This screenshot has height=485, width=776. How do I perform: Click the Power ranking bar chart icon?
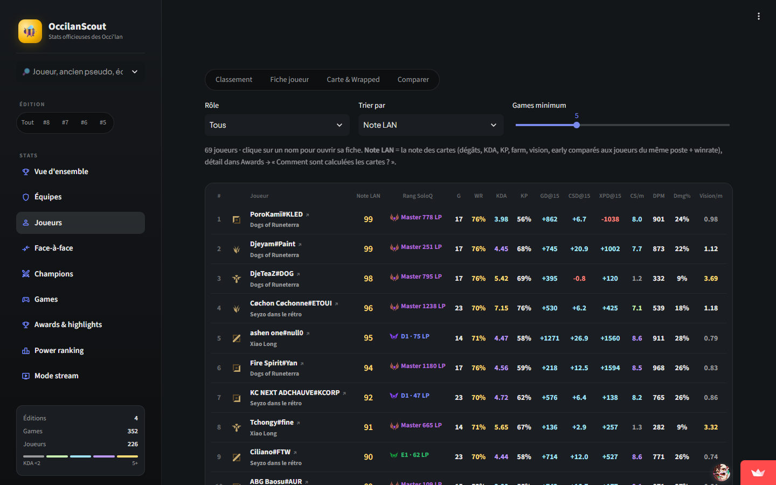pyautogui.click(x=26, y=351)
